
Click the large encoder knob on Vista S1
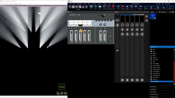104,16
